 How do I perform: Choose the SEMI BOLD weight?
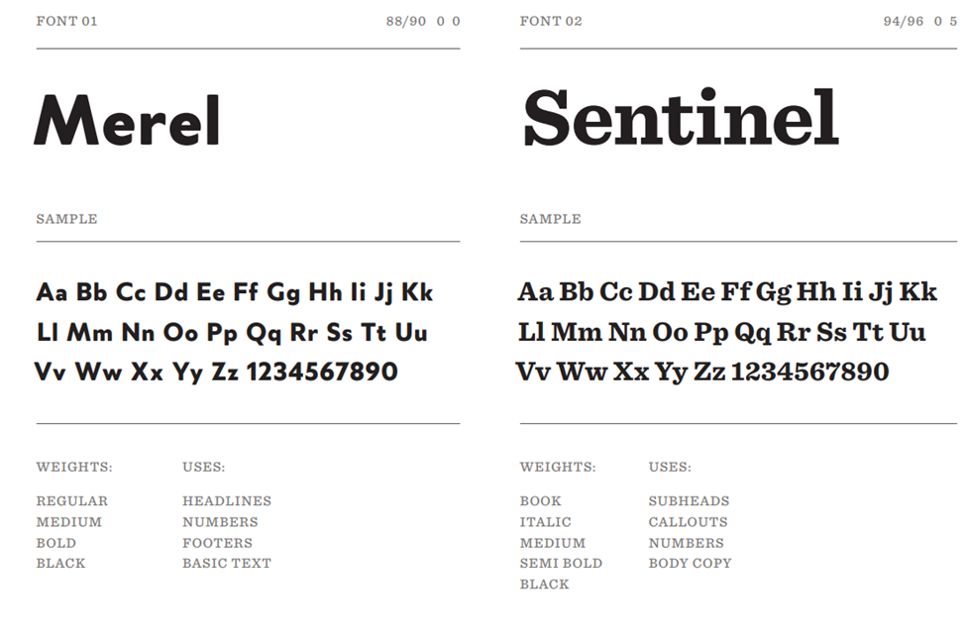pos(561,563)
